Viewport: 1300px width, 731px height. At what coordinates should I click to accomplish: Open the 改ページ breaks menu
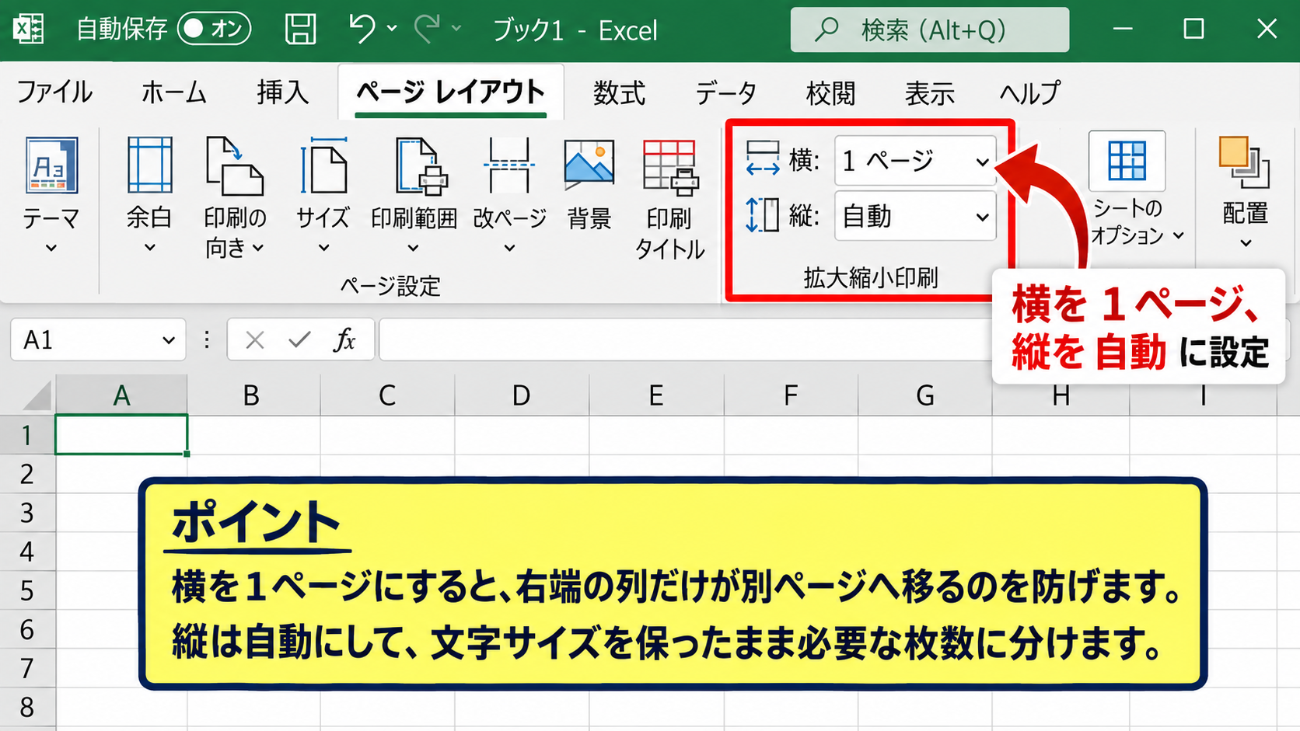509,194
